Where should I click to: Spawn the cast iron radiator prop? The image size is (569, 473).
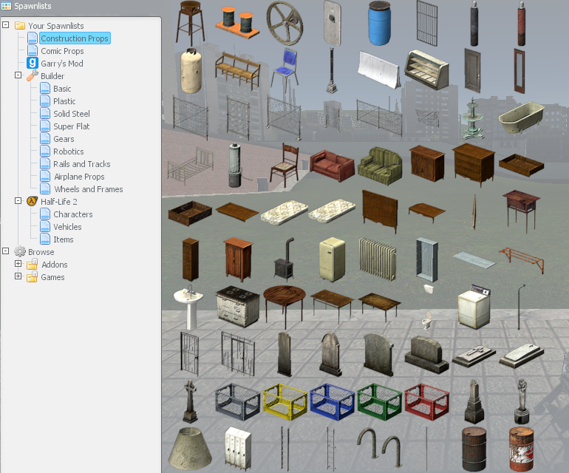(378, 259)
